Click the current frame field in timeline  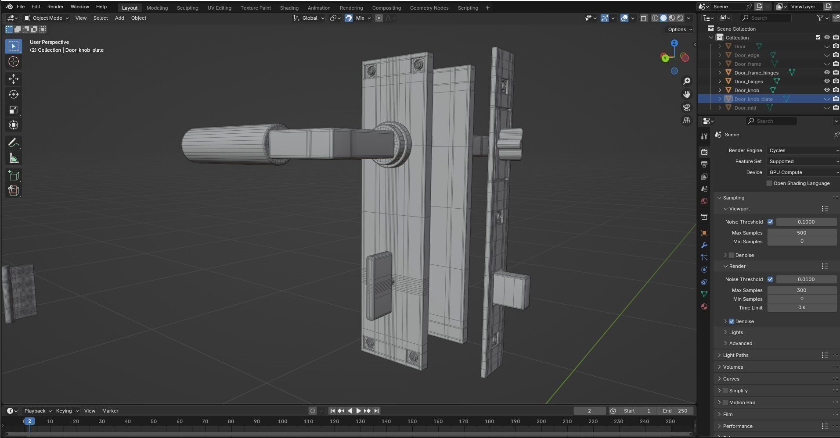pos(589,411)
